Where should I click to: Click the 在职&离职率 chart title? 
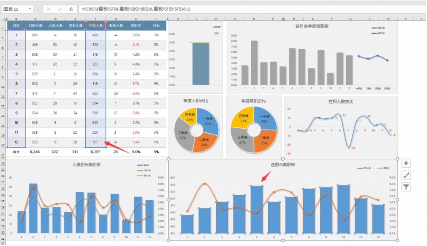283,165
